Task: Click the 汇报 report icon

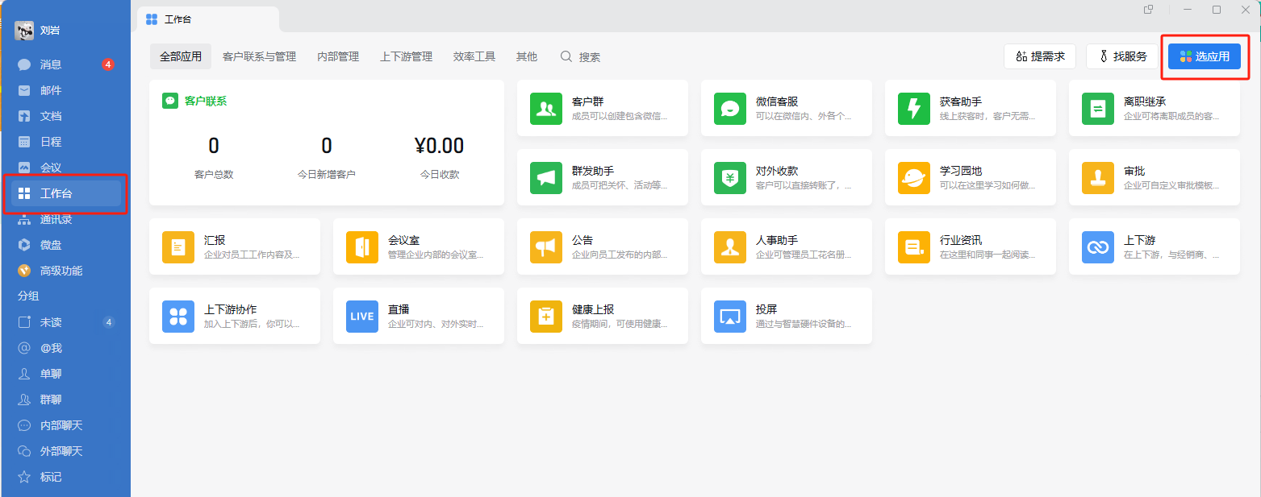Action: pos(178,246)
